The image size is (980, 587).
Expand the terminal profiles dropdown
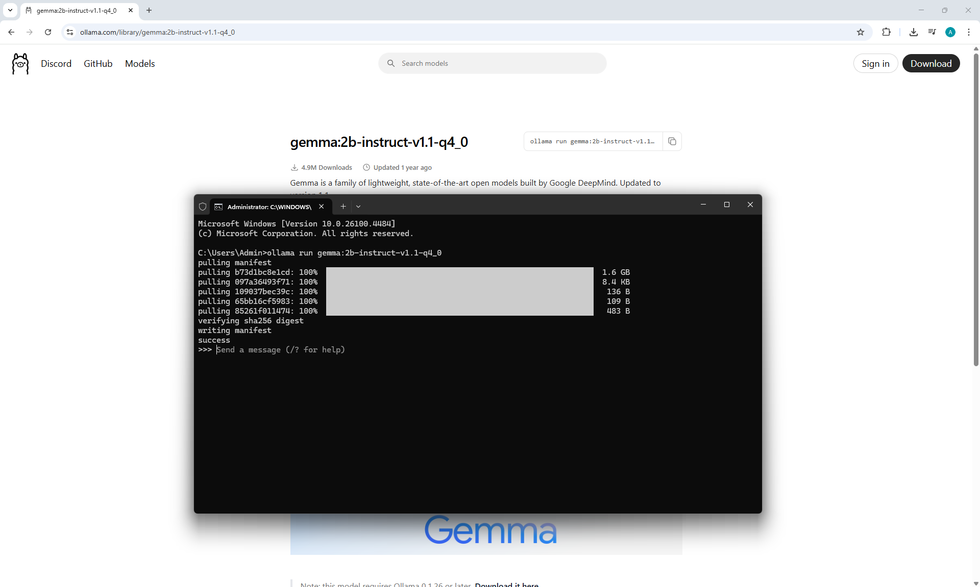pyautogui.click(x=358, y=207)
